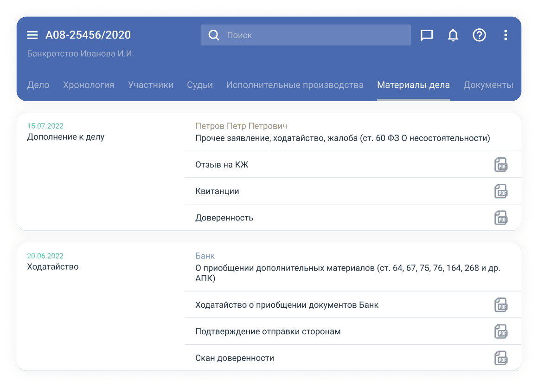Open PDF for Ходатайство о приобщении документов Банк
This screenshot has width=538, height=388.
(x=501, y=305)
